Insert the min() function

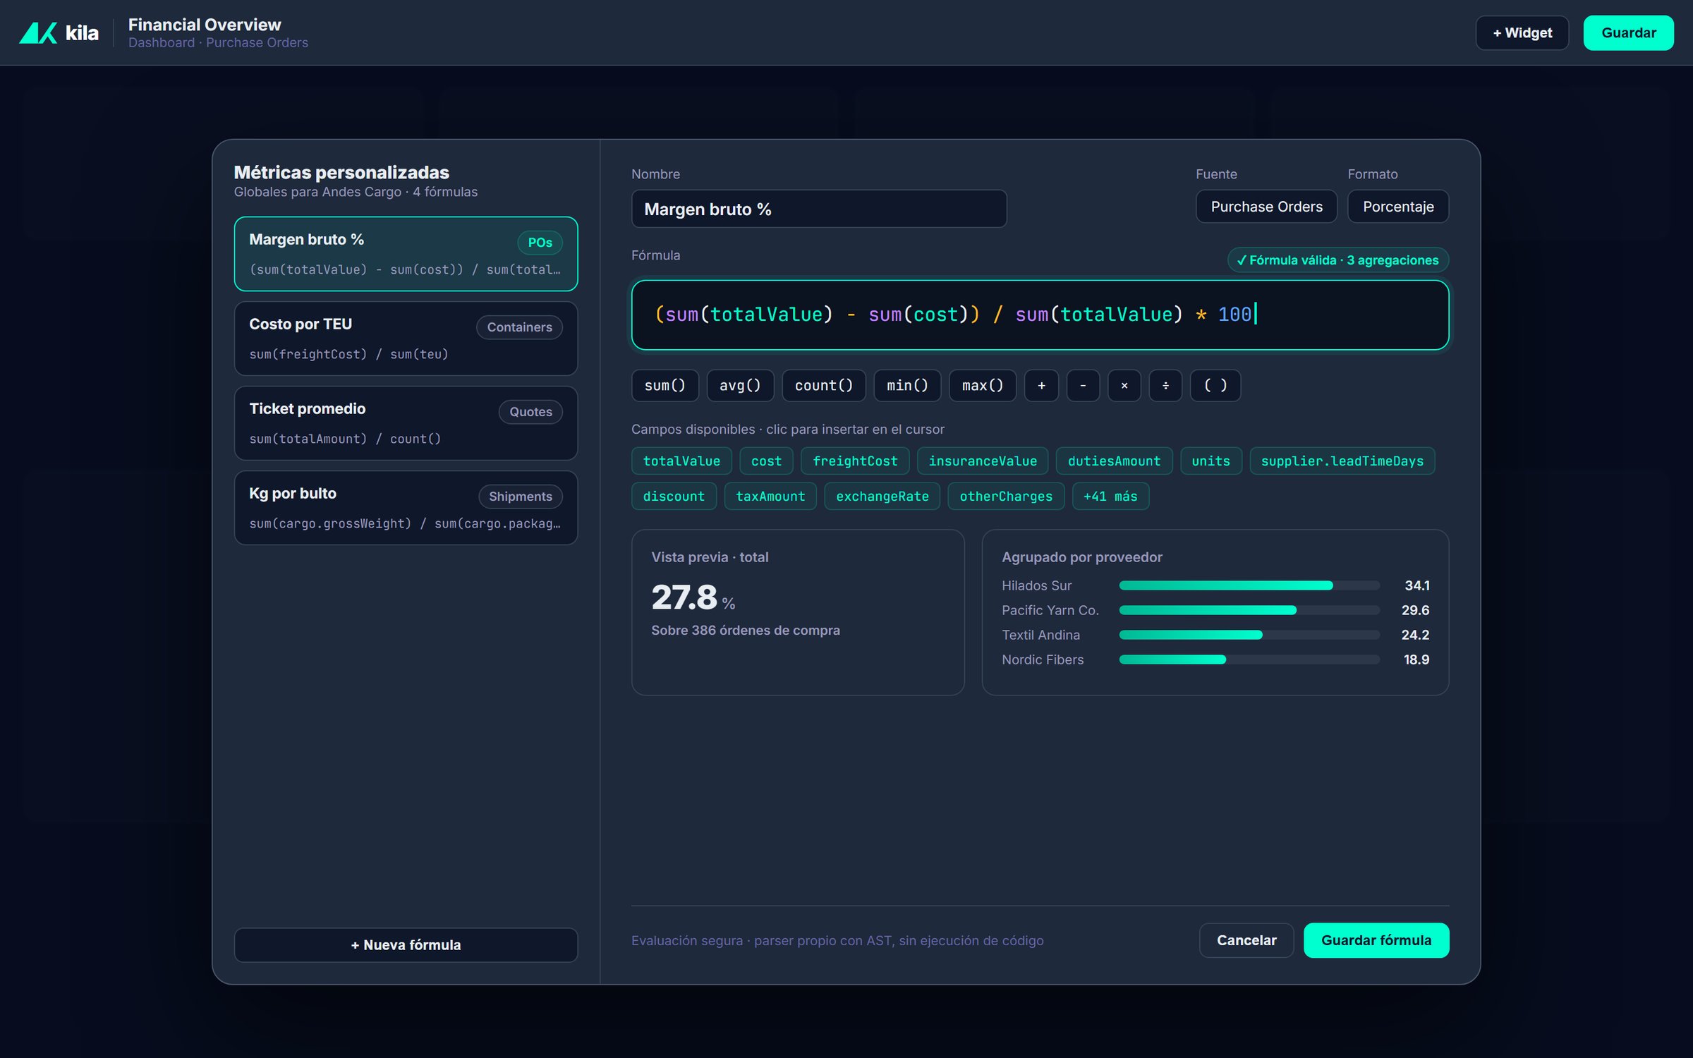point(907,385)
